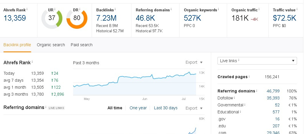Click Historical 52.7M backlinks text
The width and height of the screenshot is (306, 134).
click(110, 31)
